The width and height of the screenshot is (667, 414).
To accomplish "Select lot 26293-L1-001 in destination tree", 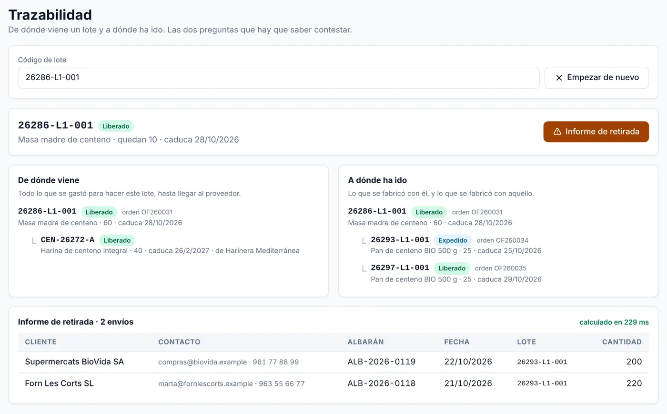I will pos(400,240).
